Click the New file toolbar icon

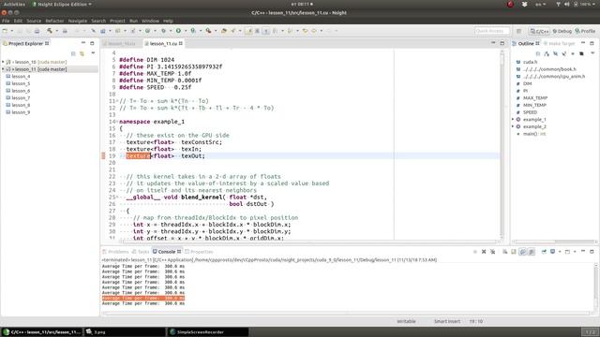5,31
